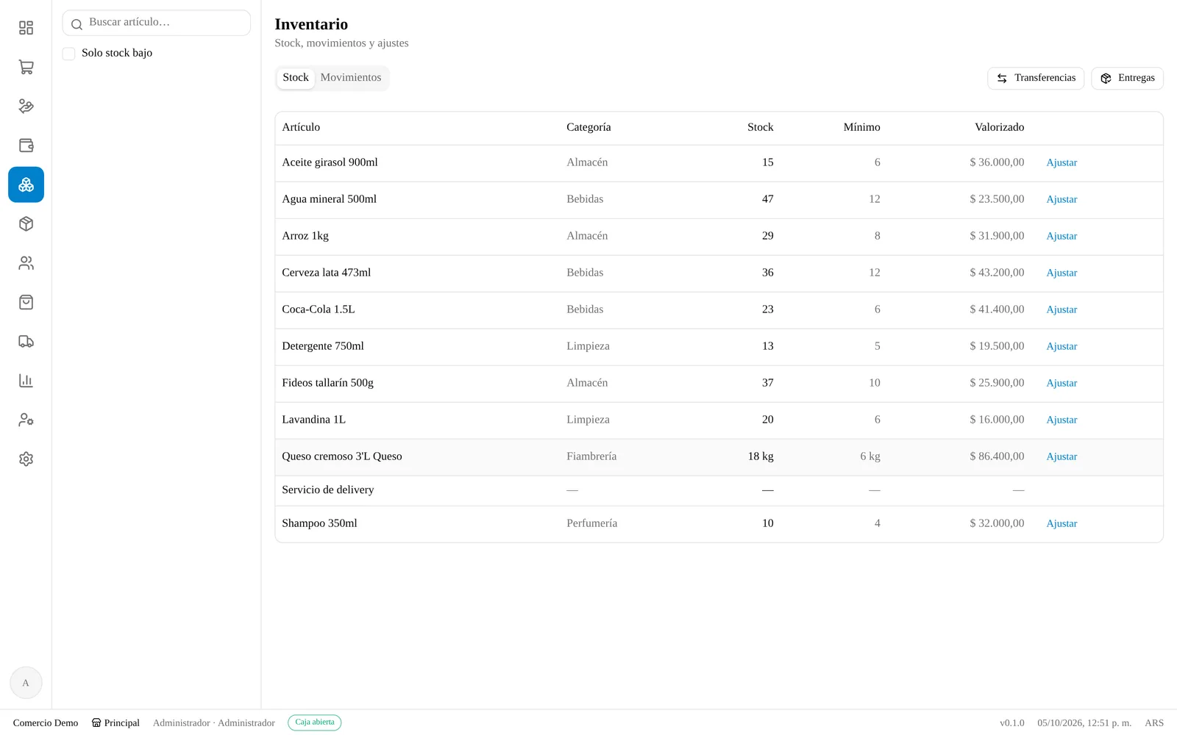The width and height of the screenshot is (1177, 735).
Task: Click the hand with coins icon
Action: pyautogui.click(x=26, y=107)
